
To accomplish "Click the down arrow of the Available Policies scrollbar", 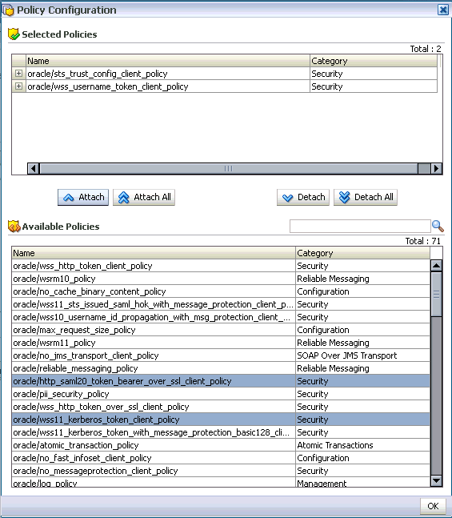I will click(x=437, y=480).
